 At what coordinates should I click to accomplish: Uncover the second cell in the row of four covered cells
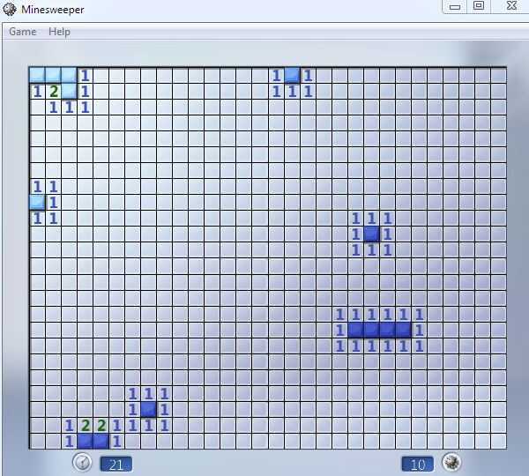click(x=372, y=330)
